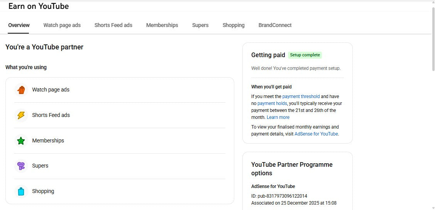
Task: Open the BrandConnect tab
Action: click(x=275, y=25)
